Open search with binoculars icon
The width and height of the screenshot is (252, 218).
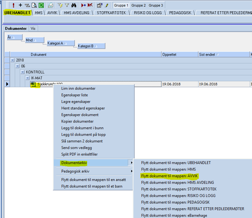point(74,5)
